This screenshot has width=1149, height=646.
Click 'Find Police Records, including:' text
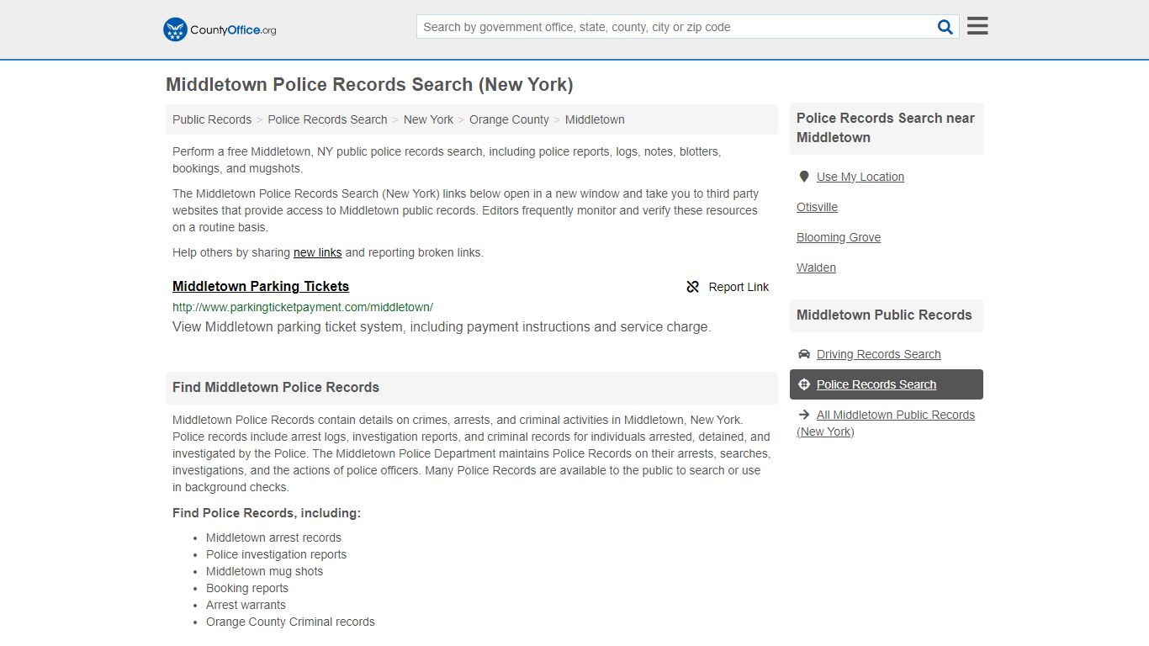267,513
